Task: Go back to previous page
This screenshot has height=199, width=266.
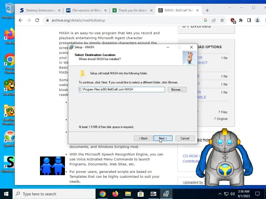Action: 21,20
